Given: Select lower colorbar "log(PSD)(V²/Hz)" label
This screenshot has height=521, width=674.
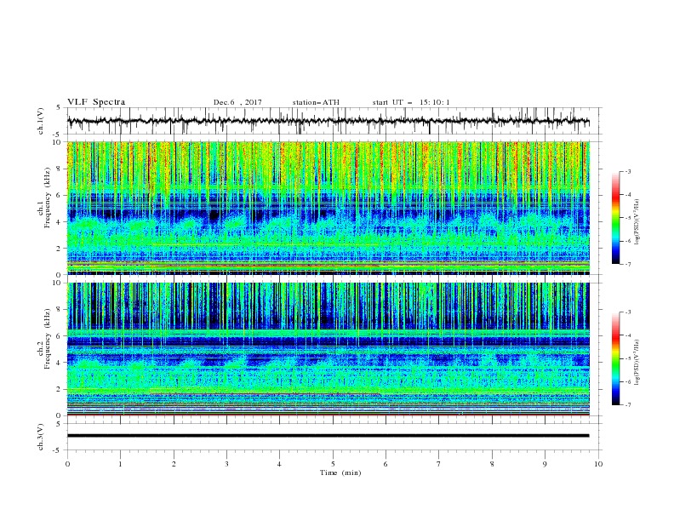Looking at the screenshot, I should 637,363.
